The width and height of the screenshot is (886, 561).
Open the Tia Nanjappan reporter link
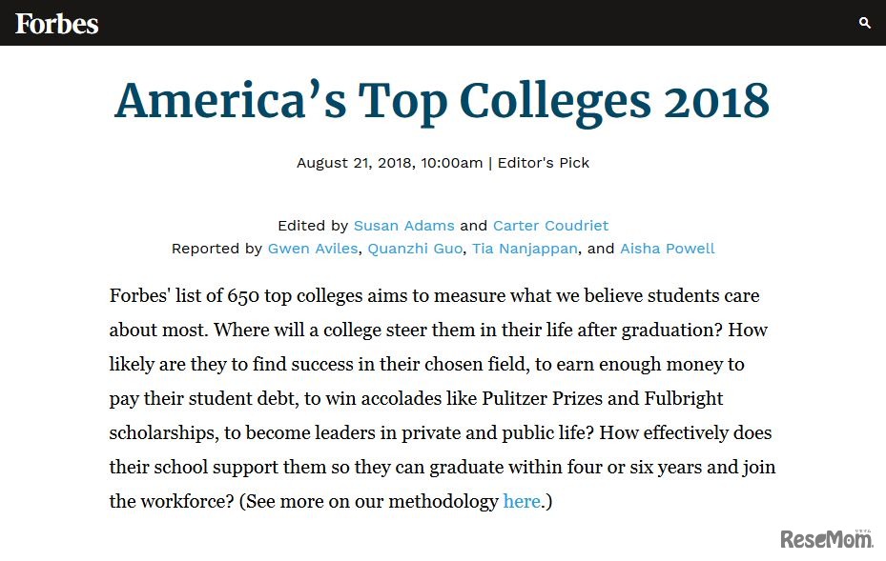(525, 249)
